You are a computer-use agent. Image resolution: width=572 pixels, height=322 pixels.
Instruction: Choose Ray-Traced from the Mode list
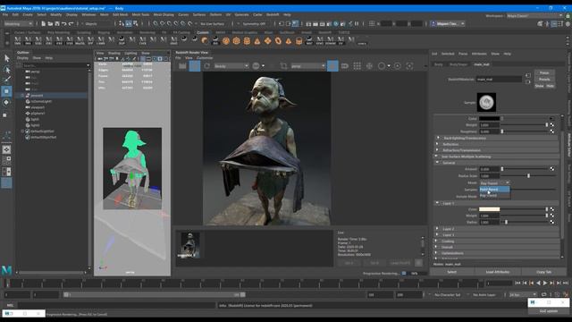tap(494, 196)
